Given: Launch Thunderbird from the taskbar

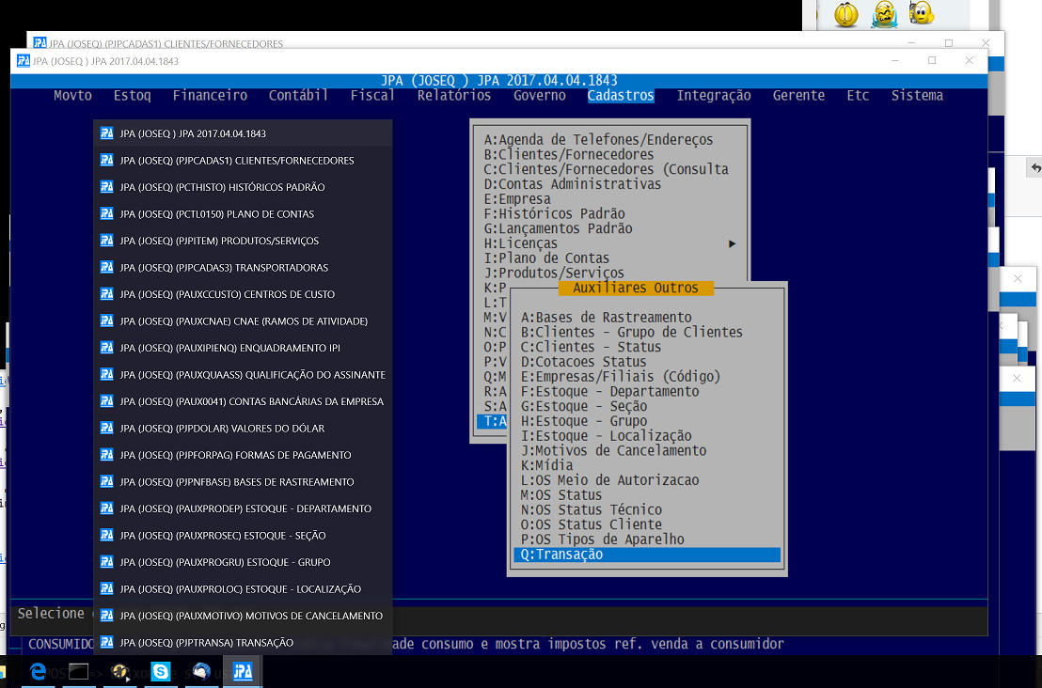Looking at the screenshot, I should click(x=201, y=672).
